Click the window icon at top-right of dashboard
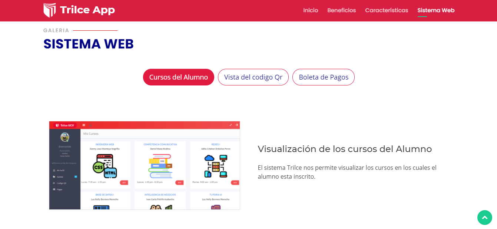497x229 pixels. 237,125
